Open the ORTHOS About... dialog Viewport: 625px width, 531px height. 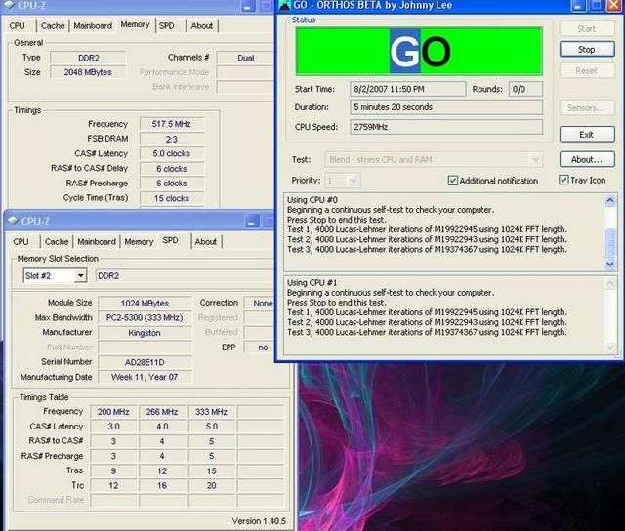[x=586, y=159]
